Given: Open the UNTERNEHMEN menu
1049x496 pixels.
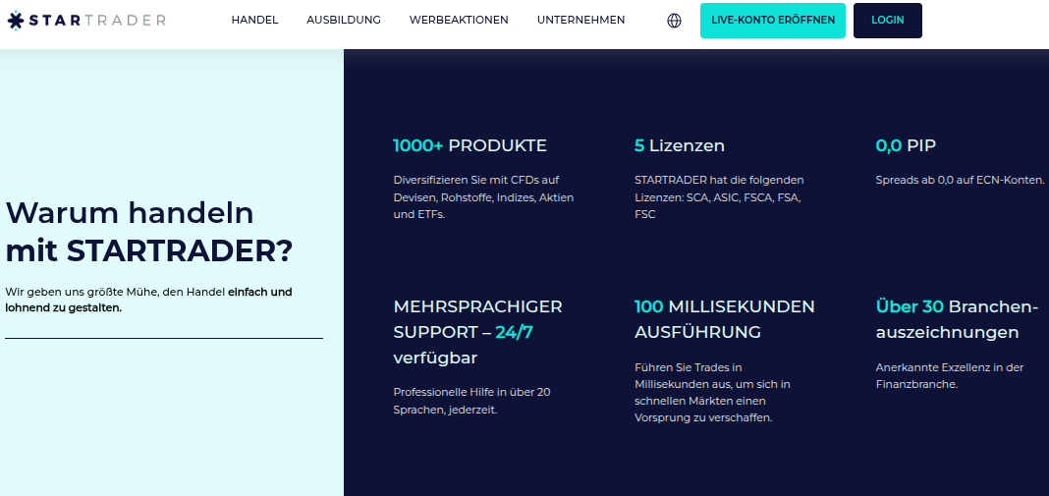Looking at the screenshot, I should click(580, 20).
